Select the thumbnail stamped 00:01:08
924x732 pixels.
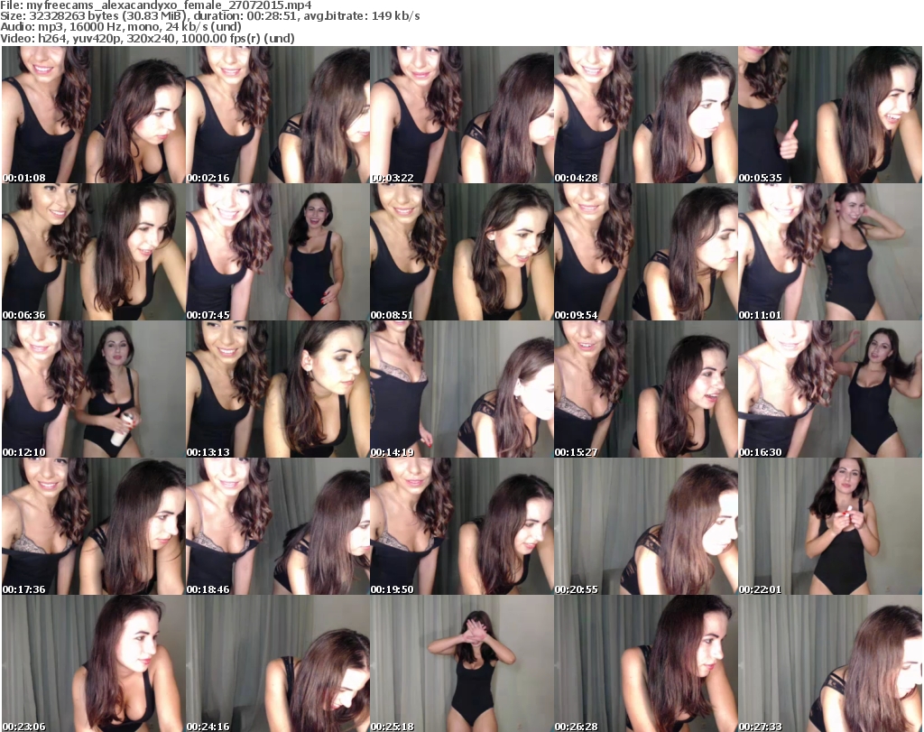point(94,115)
